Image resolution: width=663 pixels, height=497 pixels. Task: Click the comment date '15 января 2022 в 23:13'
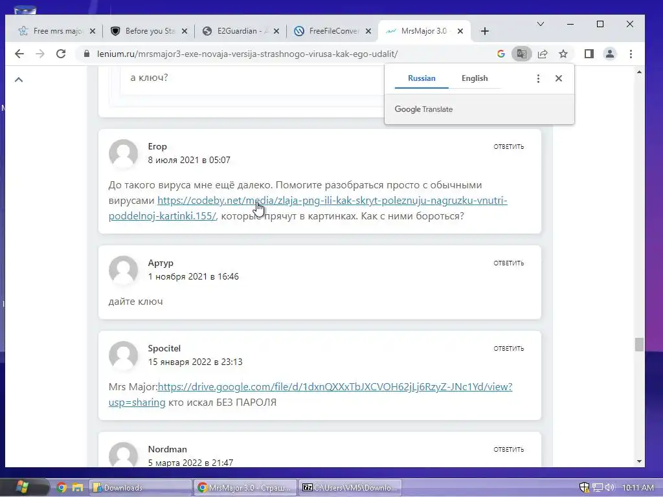[195, 362]
